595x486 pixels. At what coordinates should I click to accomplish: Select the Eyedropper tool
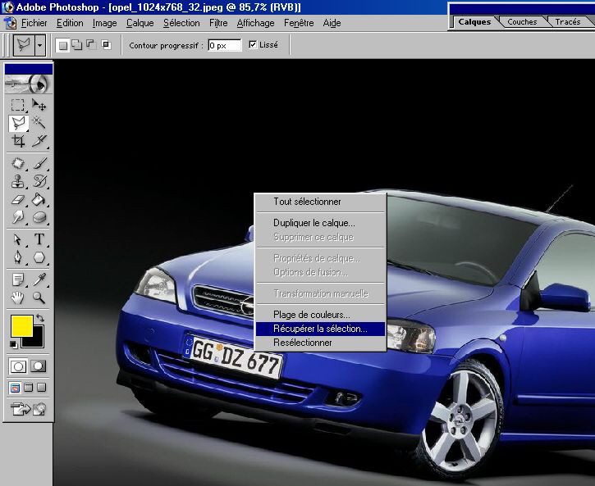(x=39, y=280)
